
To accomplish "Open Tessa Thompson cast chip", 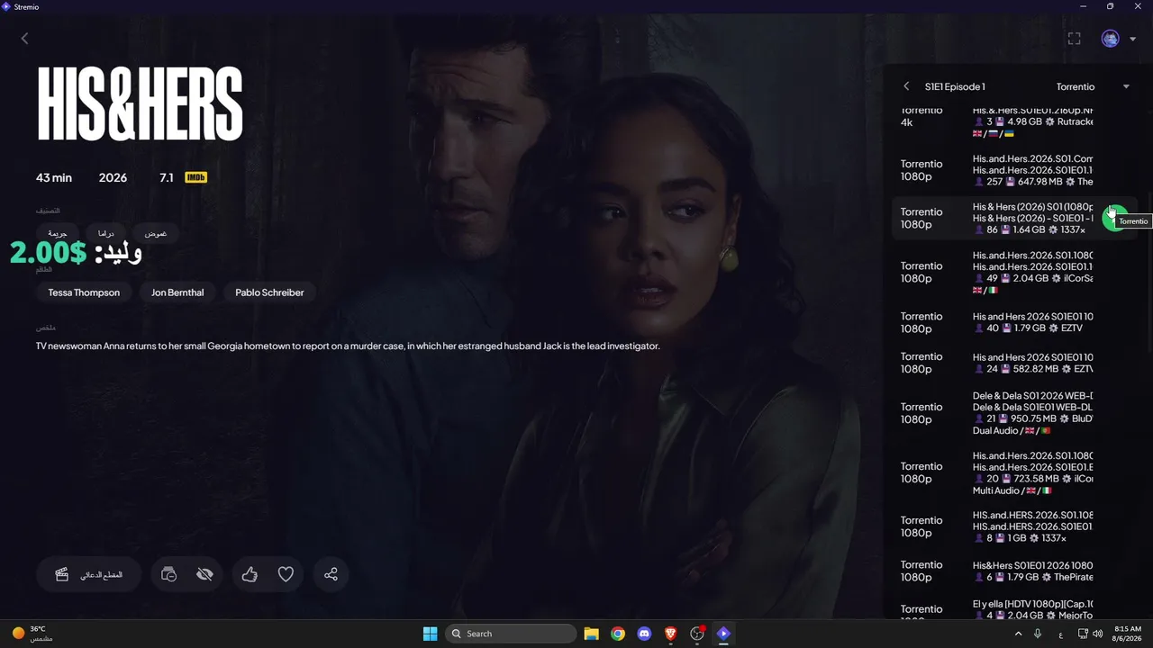I will 84,292.
